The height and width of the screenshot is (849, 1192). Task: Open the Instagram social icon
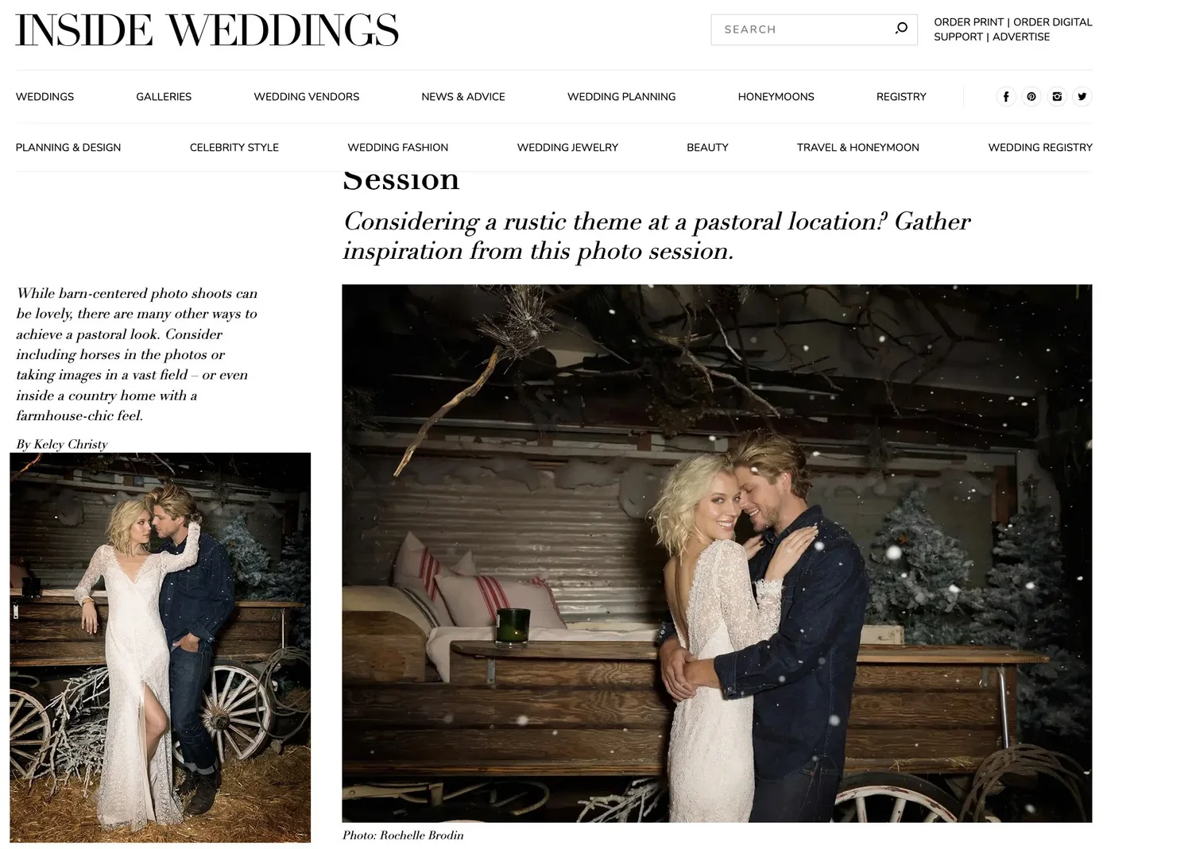tap(1057, 97)
